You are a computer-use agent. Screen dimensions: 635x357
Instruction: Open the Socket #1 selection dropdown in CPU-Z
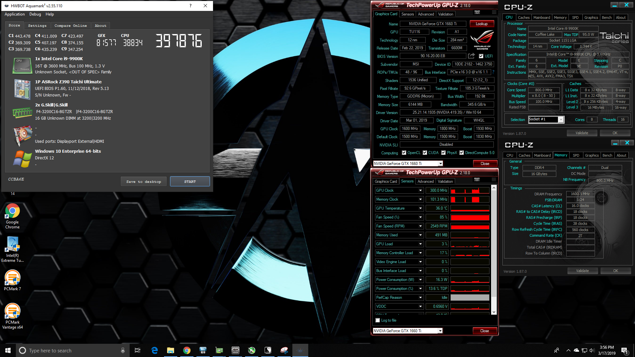[x=561, y=120]
